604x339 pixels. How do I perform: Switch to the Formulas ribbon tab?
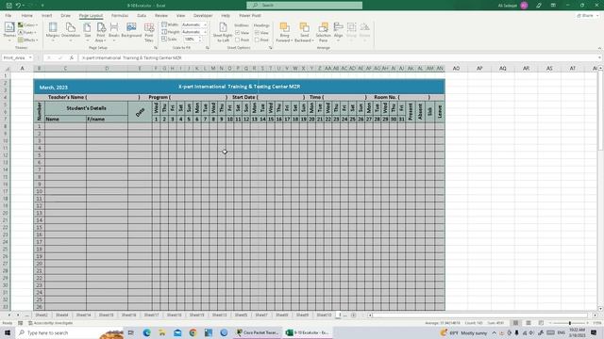click(x=120, y=15)
